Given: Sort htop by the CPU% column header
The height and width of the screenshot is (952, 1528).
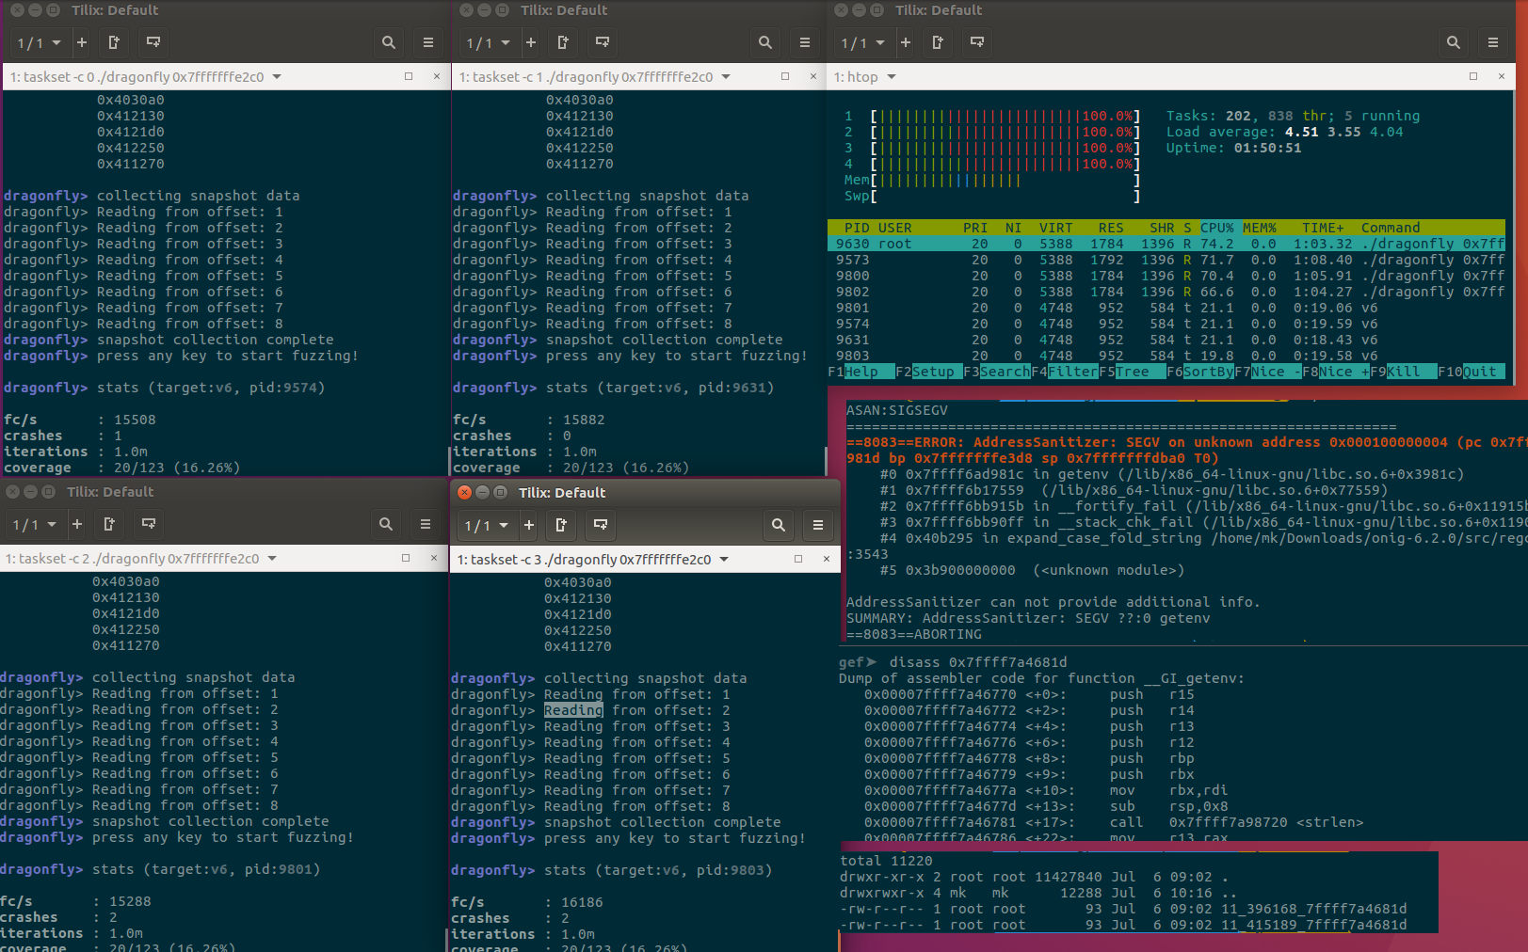Looking at the screenshot, I should coord(1216,228).
